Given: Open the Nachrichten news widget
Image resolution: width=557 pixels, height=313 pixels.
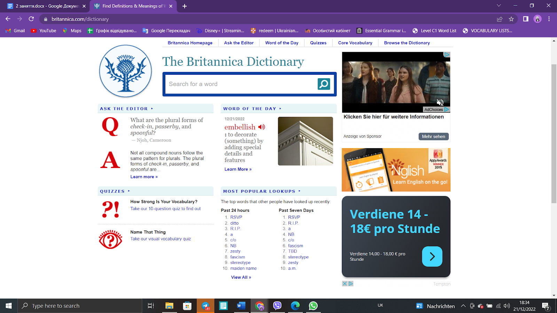Looking at the screenshot, I should tap(436, 306).
